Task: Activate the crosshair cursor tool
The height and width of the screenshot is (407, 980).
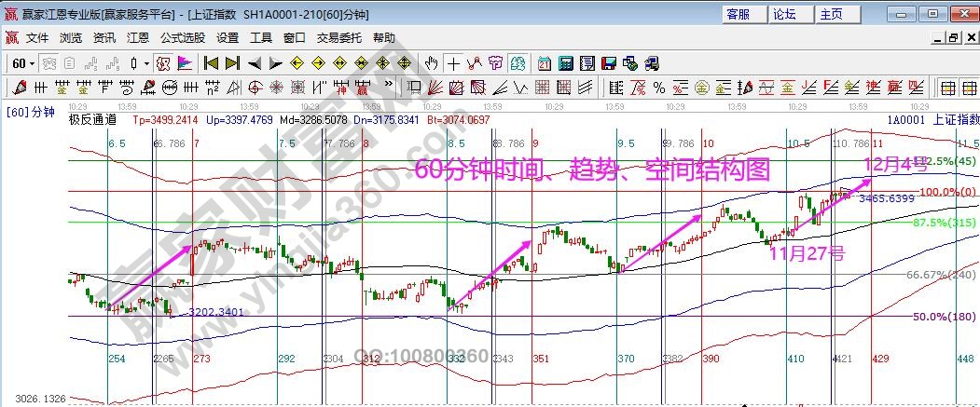Action: coord(453,63)
